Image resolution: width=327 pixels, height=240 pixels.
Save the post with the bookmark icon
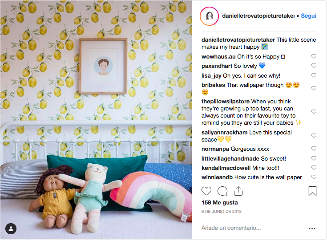312,191
